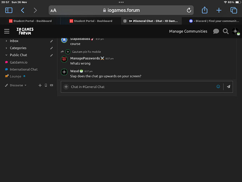Open the forum hamburger menu

pyautogui.click(x=7, y=31)
